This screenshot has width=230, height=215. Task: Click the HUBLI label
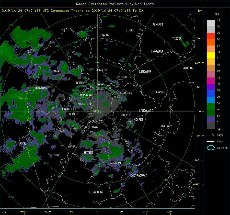click(71, 114)
